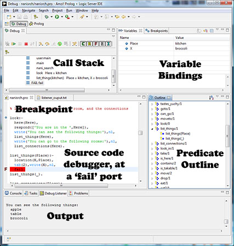Open the listener_ouput.txt editor tab
This screenshot has height=246, width=234.
(x=52, y=98)
